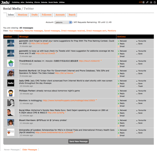Retweet the Thw@Web2.0 review message
Viewport: 157px width, 151px height.
(122, 61)
